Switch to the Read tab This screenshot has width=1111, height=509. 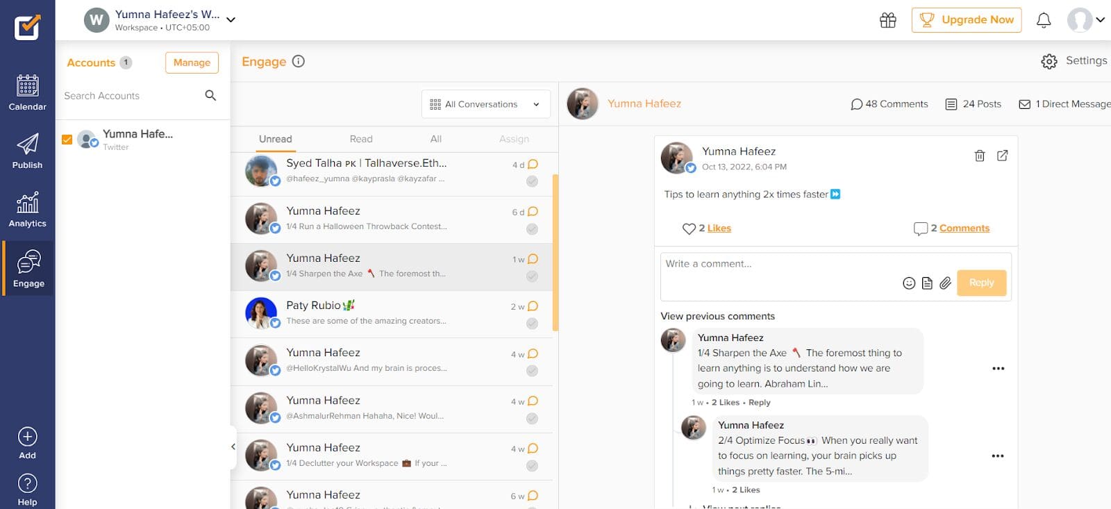pyautogui.click(x=360, y=139)
